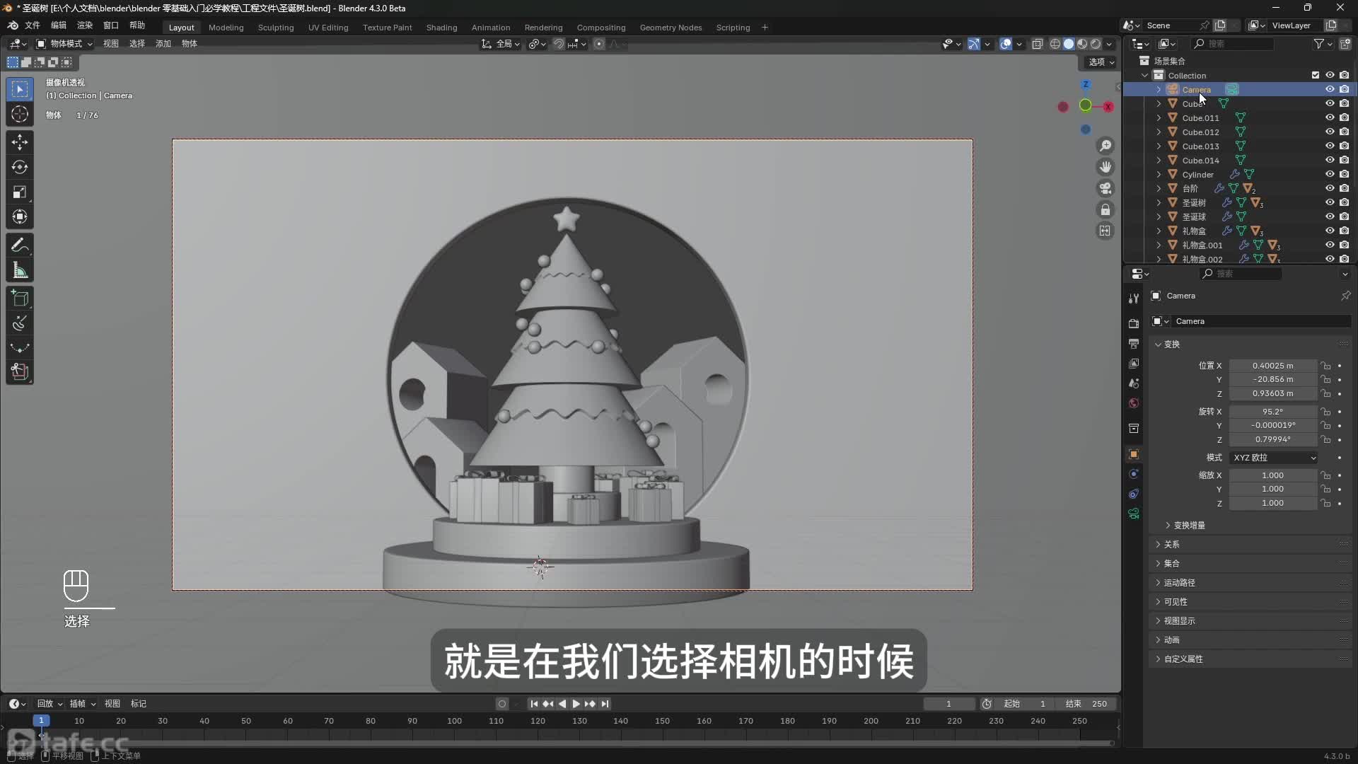Select the Rotate tool

pos(20,168)
